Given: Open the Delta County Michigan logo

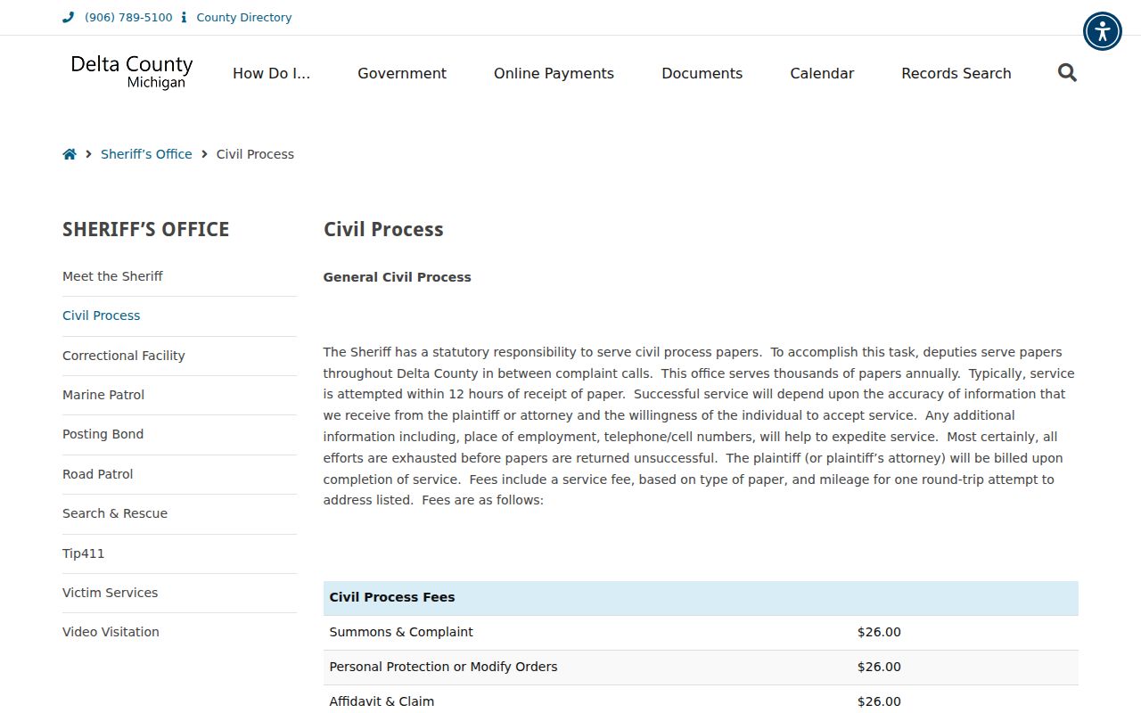Looking at the screenshot, I should pyautogui.click(x=132, y=72).
